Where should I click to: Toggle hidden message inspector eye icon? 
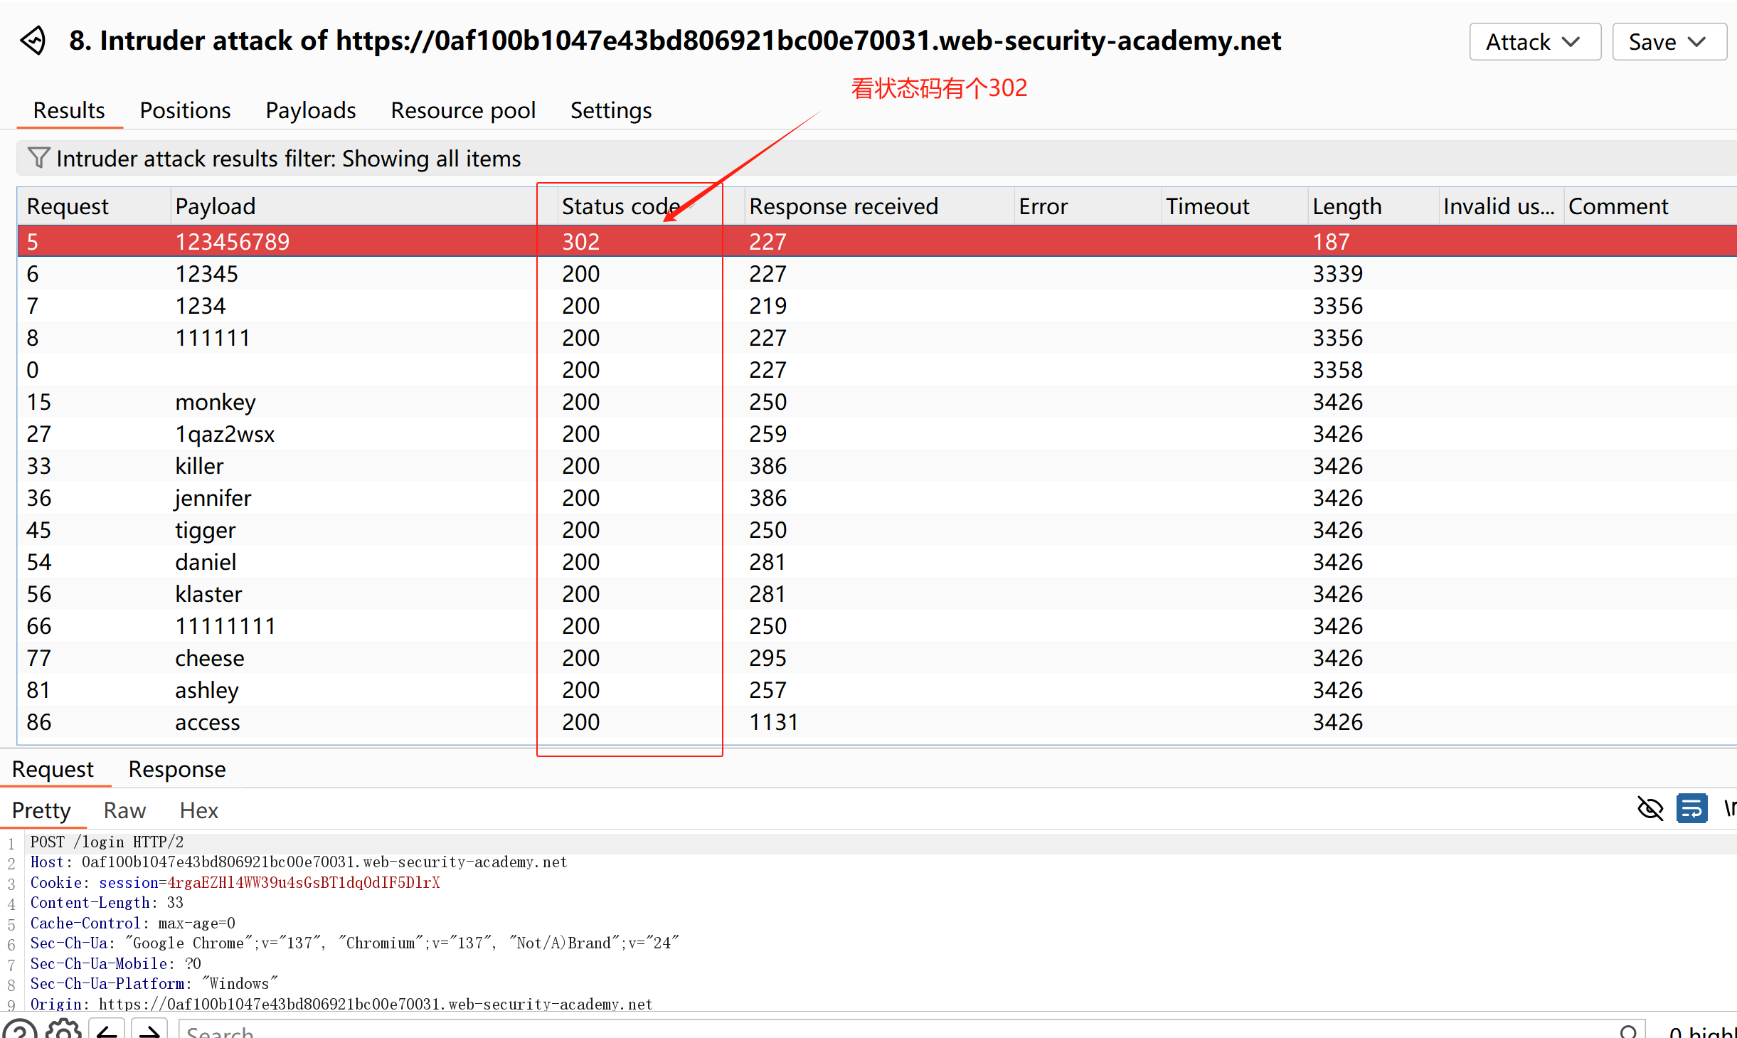tap(1650, 809)
